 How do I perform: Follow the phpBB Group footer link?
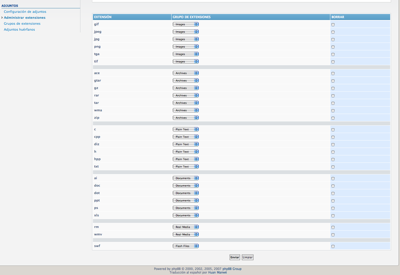(x=232, y=269)
